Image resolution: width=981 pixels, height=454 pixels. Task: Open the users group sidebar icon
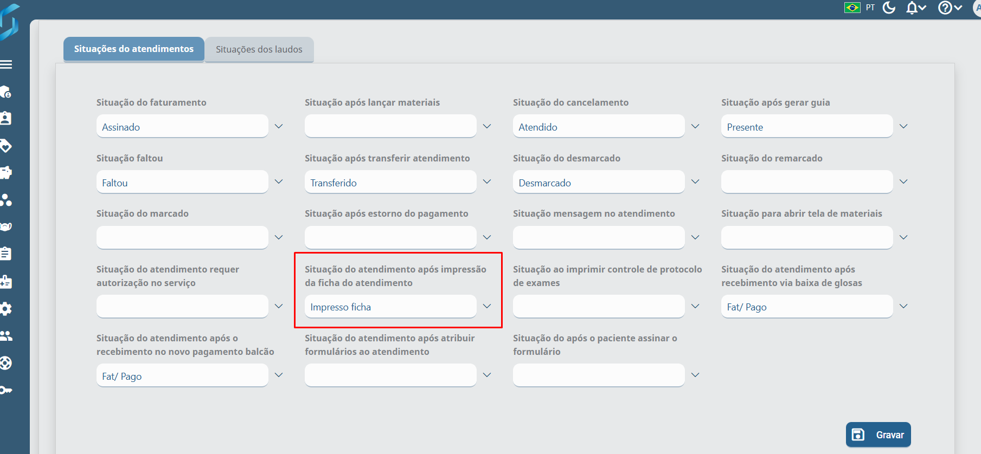point(6,336)
